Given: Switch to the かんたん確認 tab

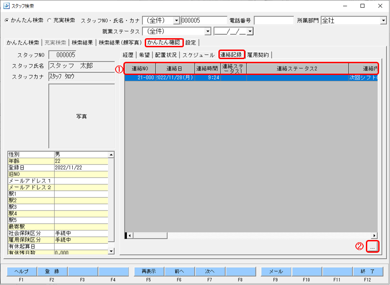Looking at the screenshot, I should 164,42.
